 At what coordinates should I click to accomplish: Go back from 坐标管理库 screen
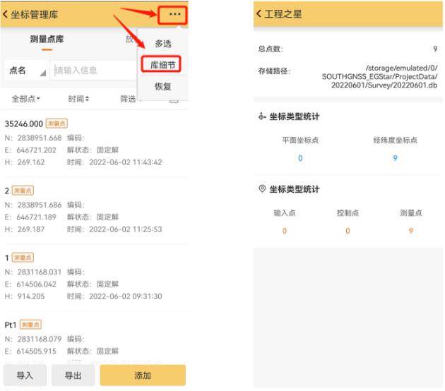click(7, 14)
